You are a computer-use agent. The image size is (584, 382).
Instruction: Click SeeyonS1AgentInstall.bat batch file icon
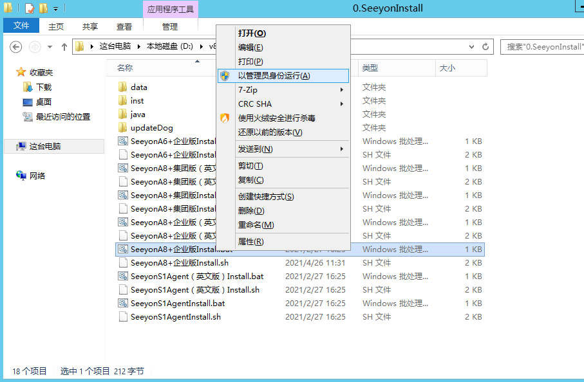[123, 303]
